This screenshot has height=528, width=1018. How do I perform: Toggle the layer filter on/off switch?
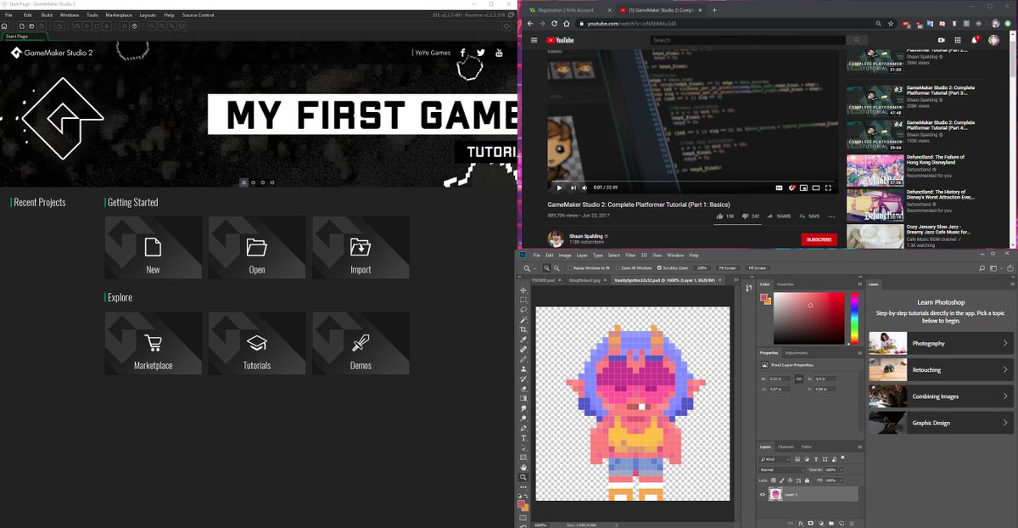842,458
